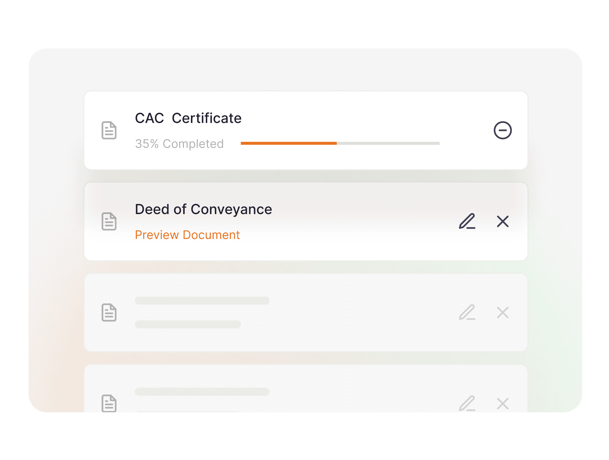Screen dimensions: 609x460
Task: Click the CAC Certificate upload progress bar
Action: pyautogui.click(x=340, y=143)
